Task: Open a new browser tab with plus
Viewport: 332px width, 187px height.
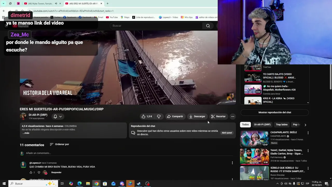Action: pos(107,4)
